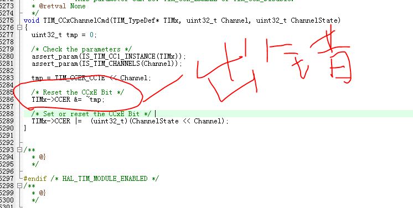Select the 'assert_param(IS_TIM_CHANNELS(Channel));' line
The height and width of the screenshot is (208, 413).
pos(107,64)
